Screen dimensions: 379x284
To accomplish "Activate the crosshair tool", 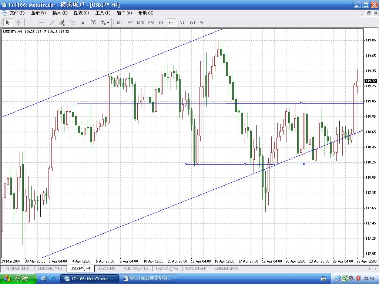I will pos(19,23).
